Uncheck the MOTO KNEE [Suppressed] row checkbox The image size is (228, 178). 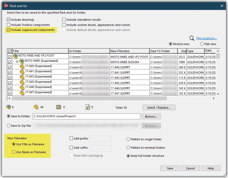click(x=10, y=62)
